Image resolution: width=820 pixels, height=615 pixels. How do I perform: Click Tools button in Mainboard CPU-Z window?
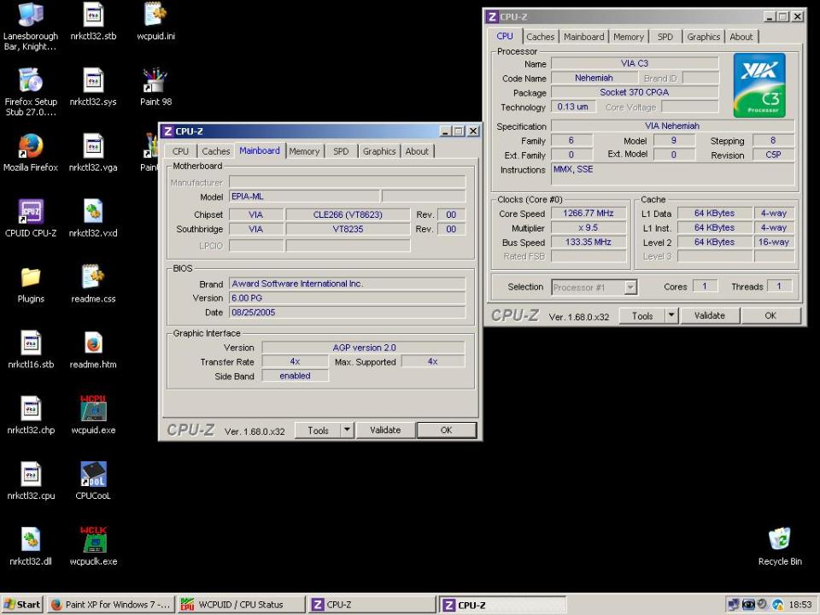(x=318, y=430)
